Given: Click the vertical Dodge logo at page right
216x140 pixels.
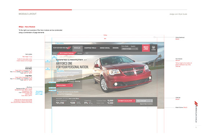Looking at the screenshot, I should point(196,112).
